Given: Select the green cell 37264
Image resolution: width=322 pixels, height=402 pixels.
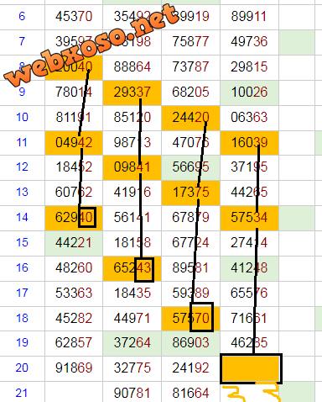Looking at the screenshot, I should (x=132, y=343).
